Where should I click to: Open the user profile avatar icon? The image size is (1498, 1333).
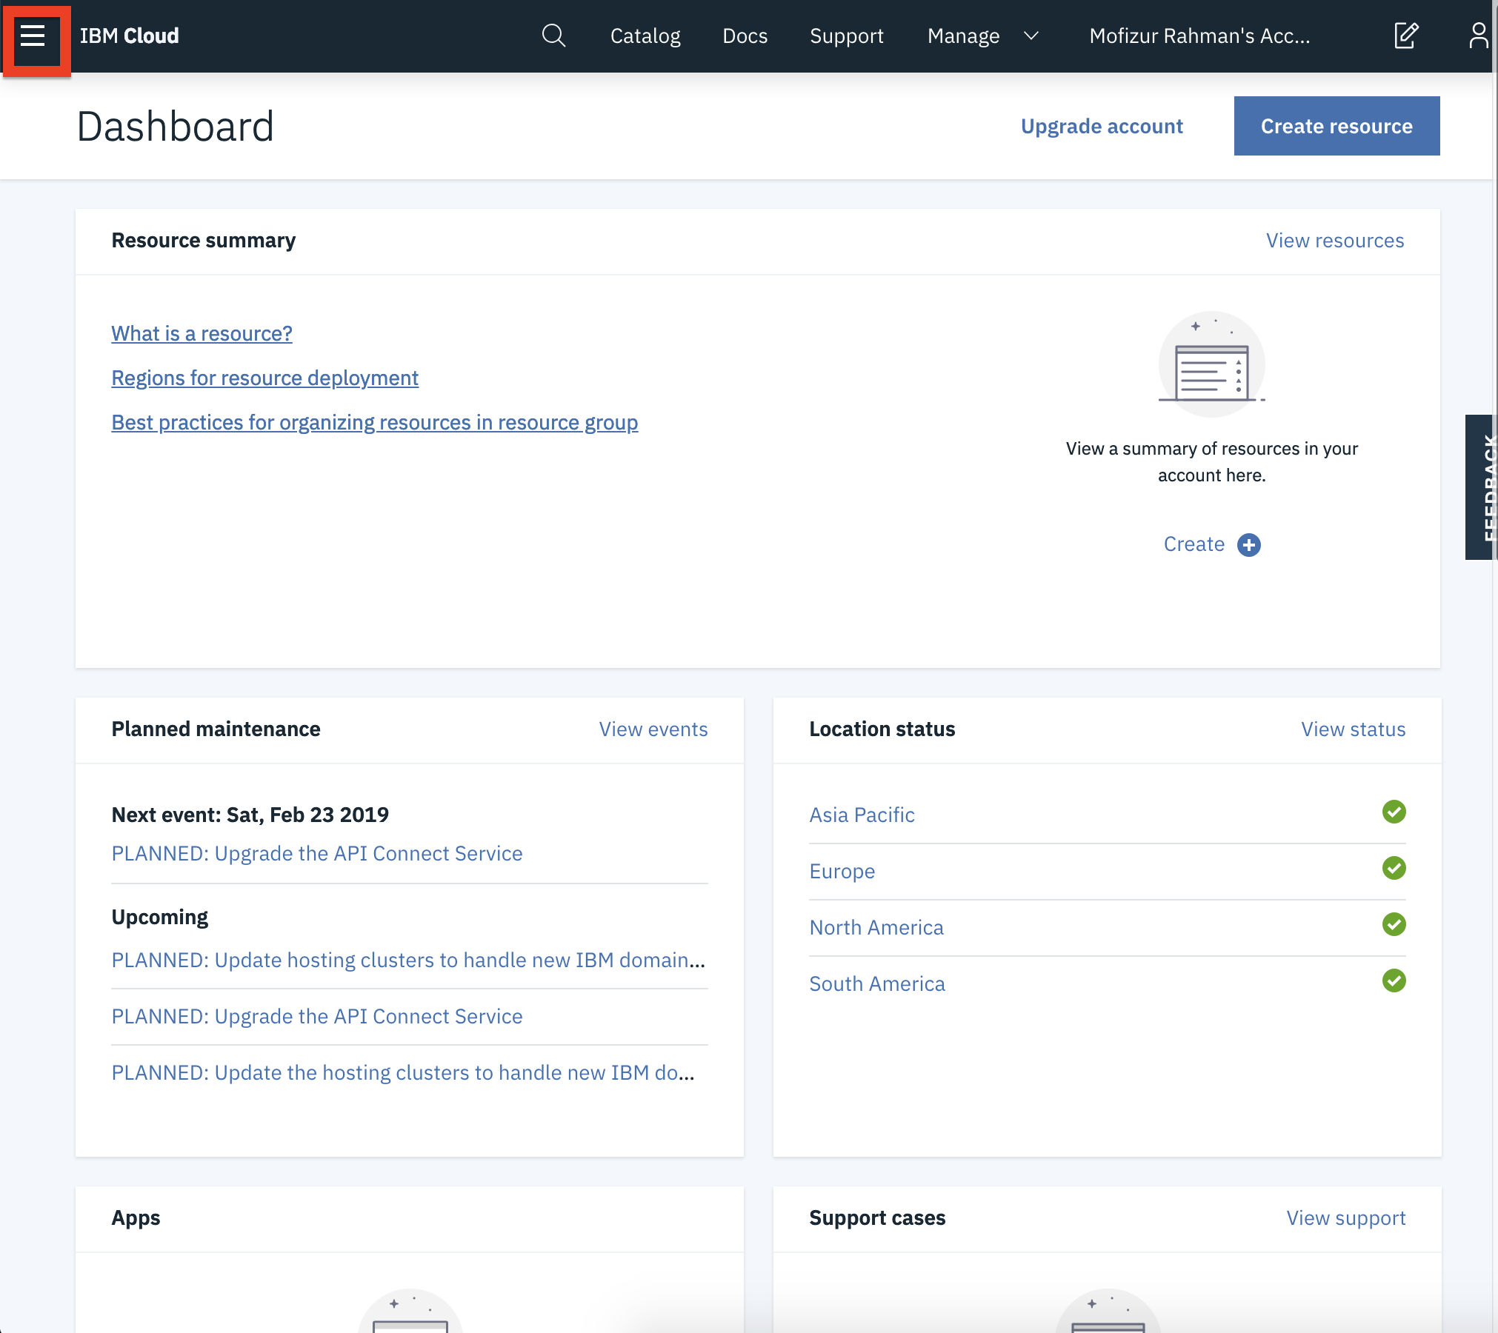[1478, 36]
